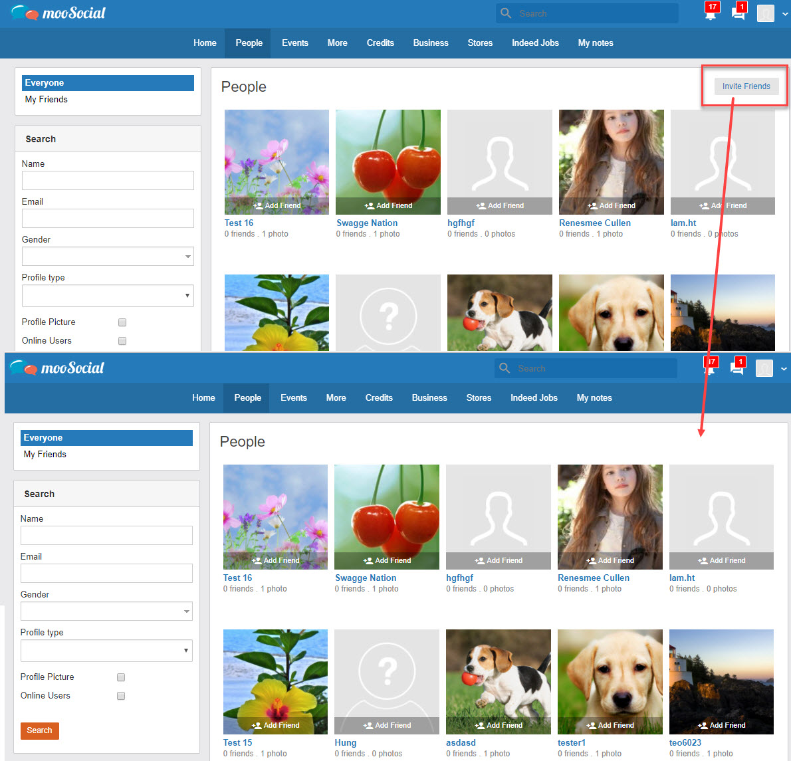791x761 pixels.
Task: Open hgfhgf name link in lower screenshot
Action: click(x=459, y=578)
